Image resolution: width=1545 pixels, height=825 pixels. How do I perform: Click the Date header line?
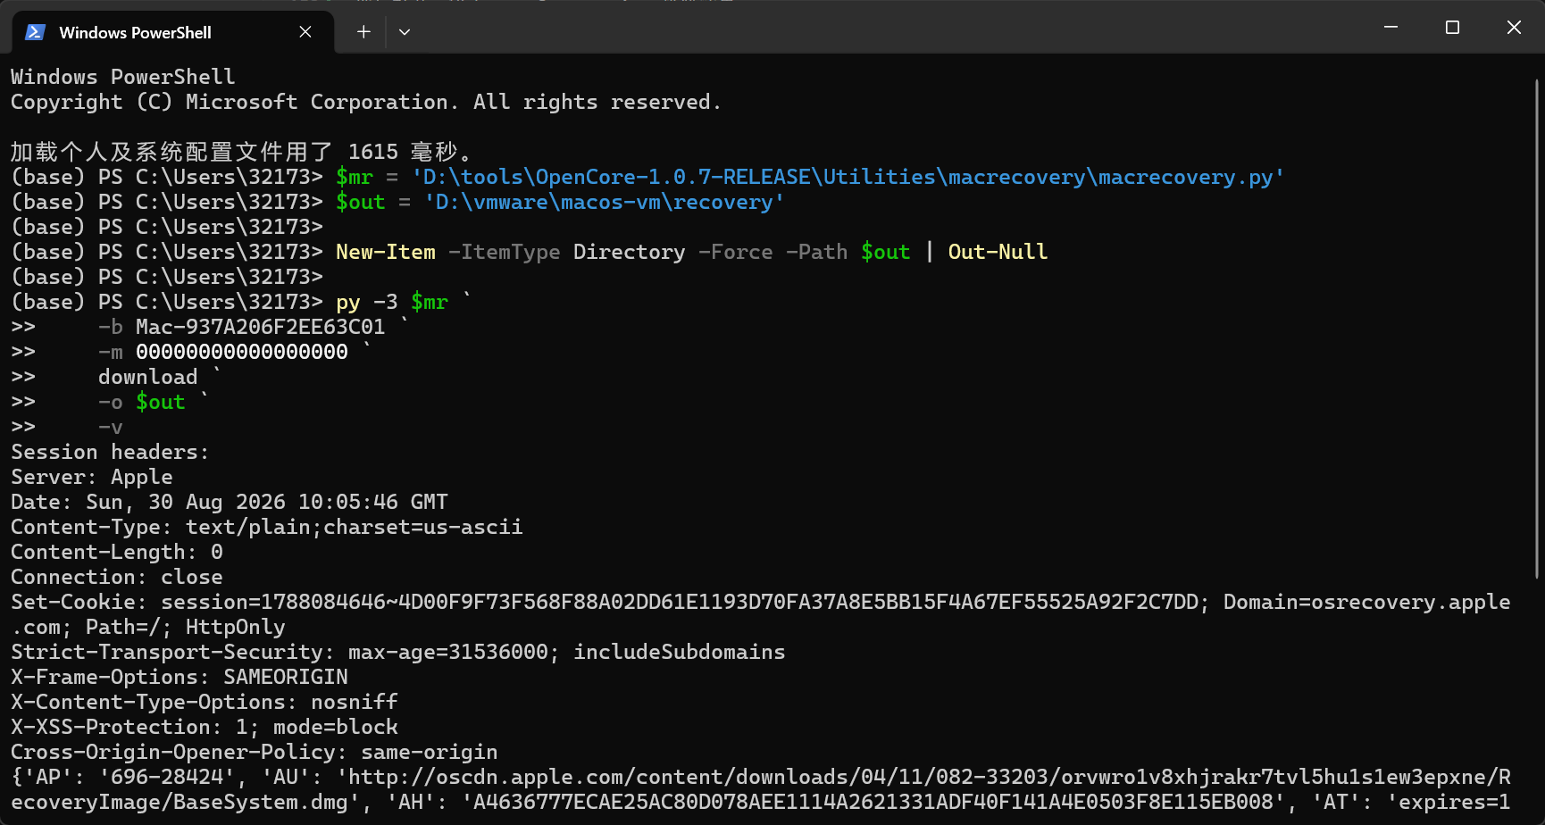click(230, 502)
